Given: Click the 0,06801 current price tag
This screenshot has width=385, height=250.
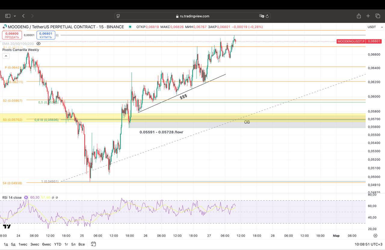Looking at the screenshot, I should tap(374, 41).
